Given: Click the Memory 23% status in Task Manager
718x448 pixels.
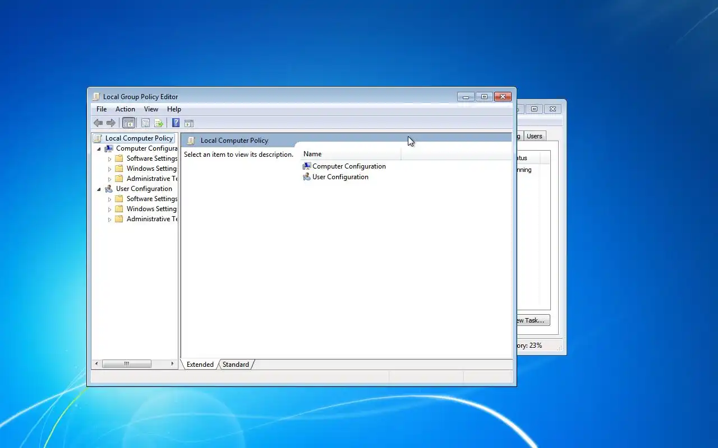Looking at the screenshot, I should coord(528,346).
